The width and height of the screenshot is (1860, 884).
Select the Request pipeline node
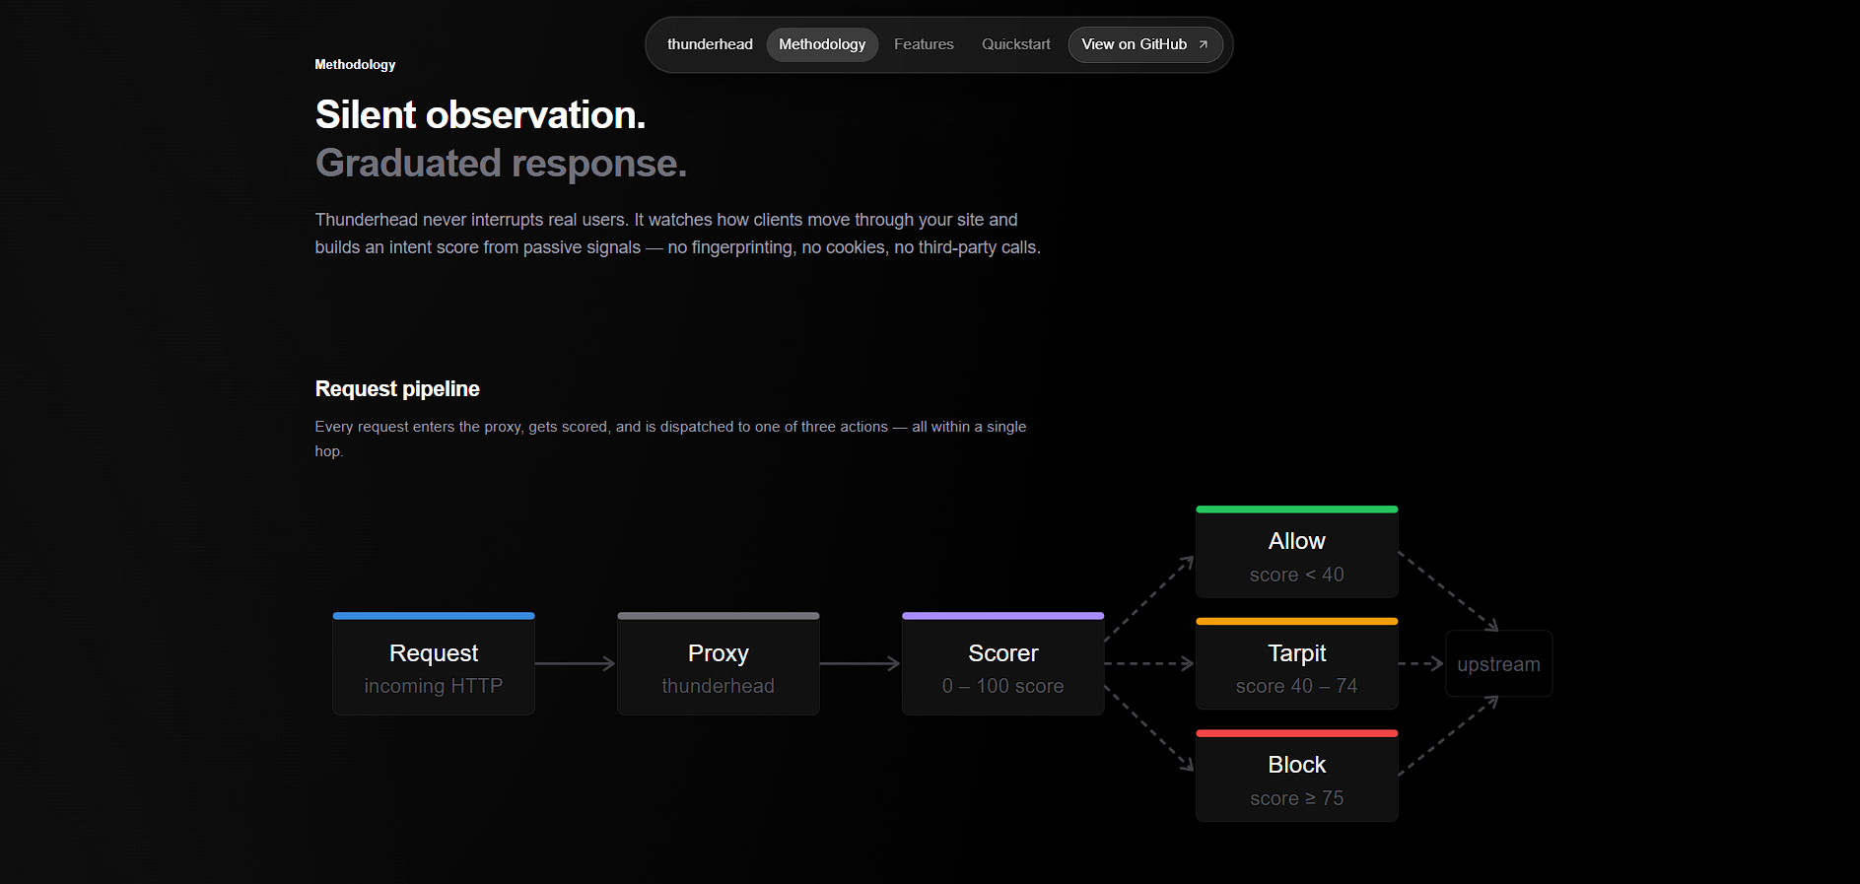point(434,663)
